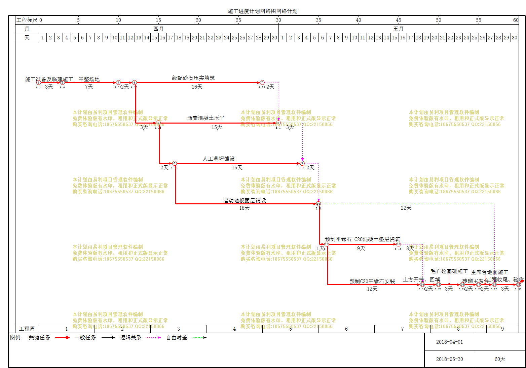Select the 逻辑关系 legend entry
The height and width of the screenshot is (368, 526).
click(131, 337)
